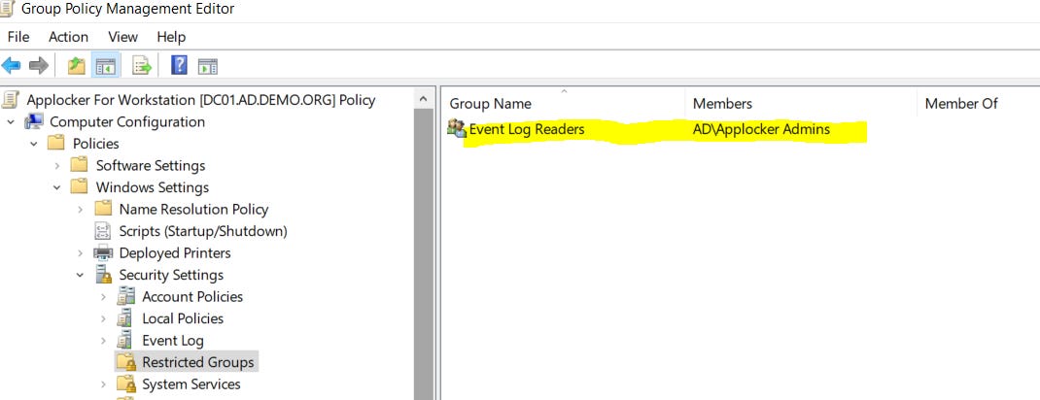Click the Export List toolbar icon
1040x400 pixels.
[x=142, y=66]
